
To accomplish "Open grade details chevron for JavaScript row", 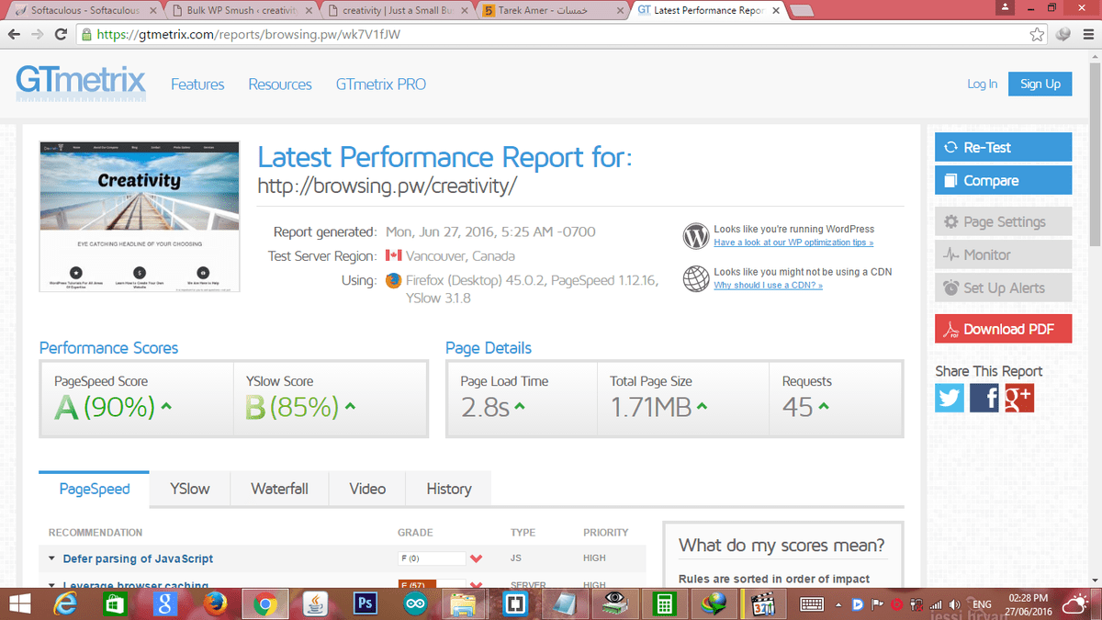I will 476,558.
